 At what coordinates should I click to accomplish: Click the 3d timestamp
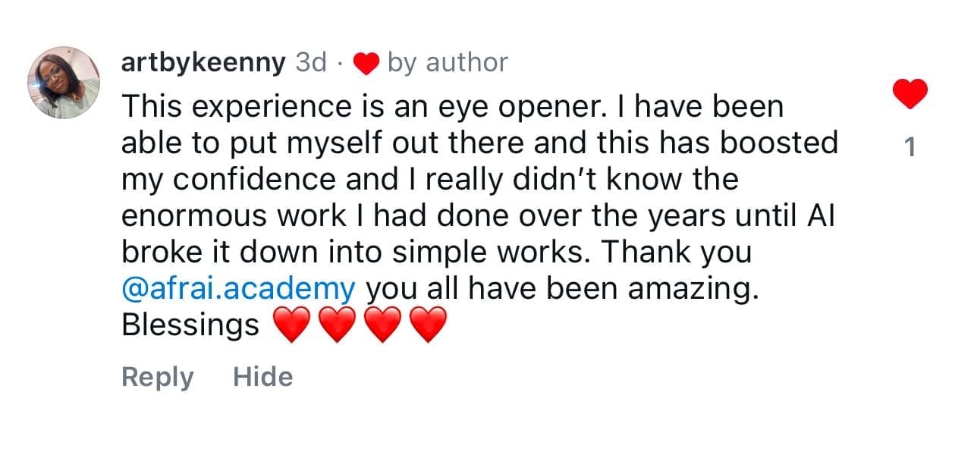[x=309, y=63]
